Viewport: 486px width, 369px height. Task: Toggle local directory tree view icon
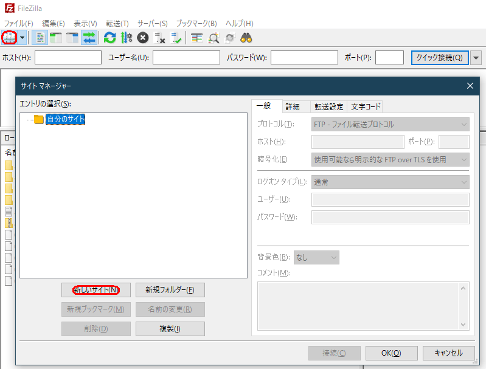(56, 38)
